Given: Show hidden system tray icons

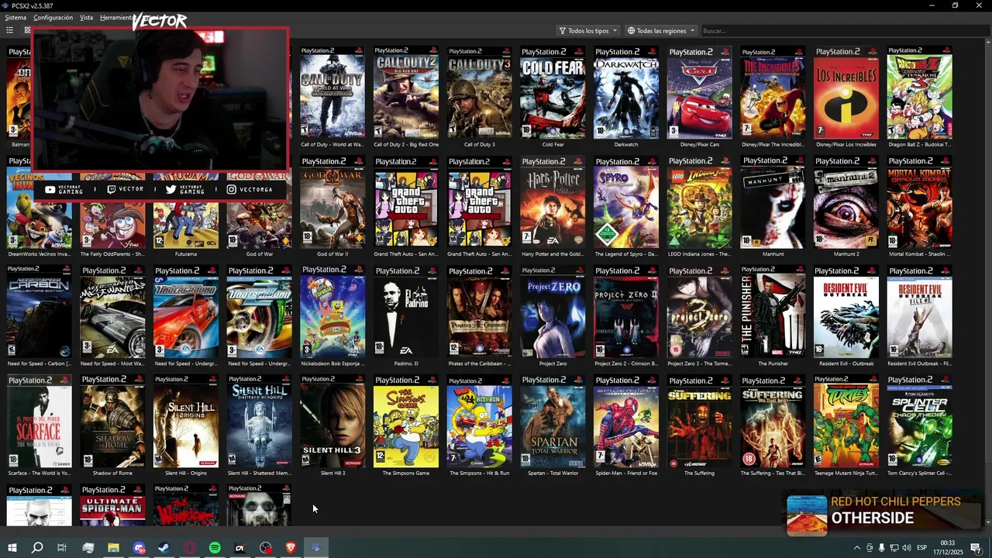Looking at the screenshot, I should tap(856, 548).
